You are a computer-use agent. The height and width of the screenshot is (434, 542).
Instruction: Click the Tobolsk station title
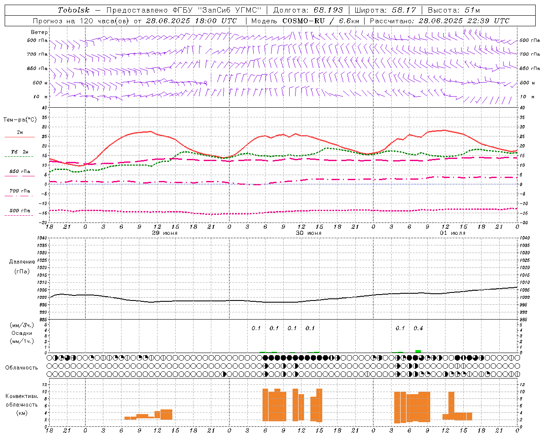pyautogui.click(x=74, y=10)
